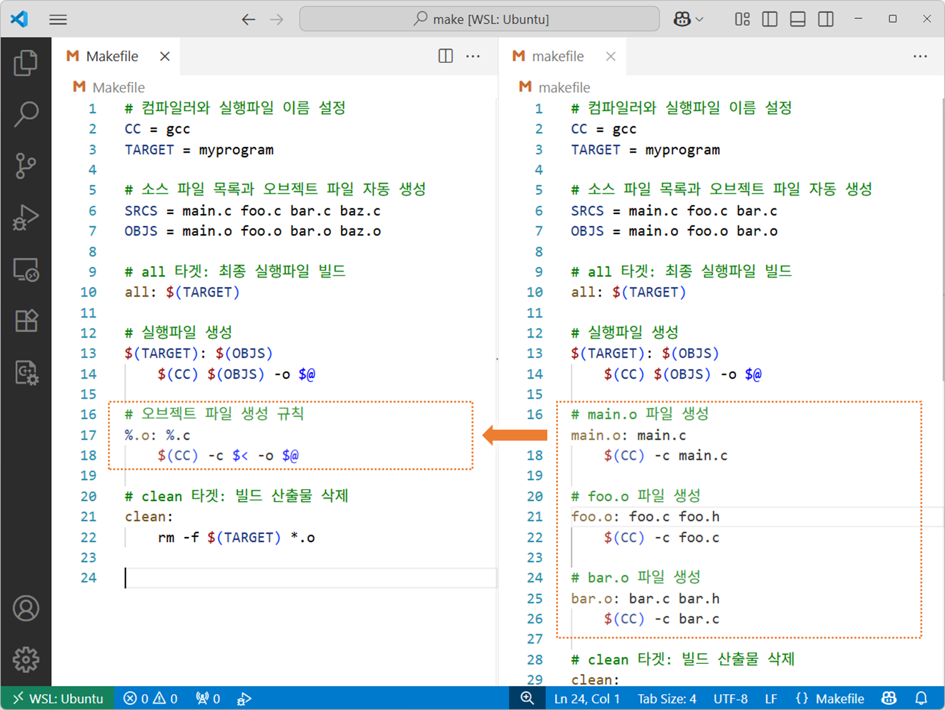Close the Makefile tab
Screen dimensions: 945x710
[x=165, y=56]
